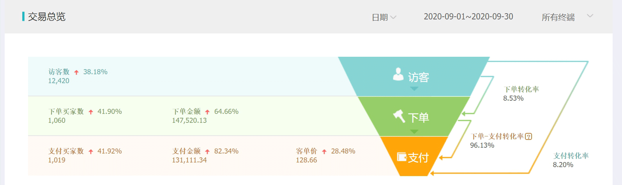Click red up arrow next to 支付买家数

[91, 152]
